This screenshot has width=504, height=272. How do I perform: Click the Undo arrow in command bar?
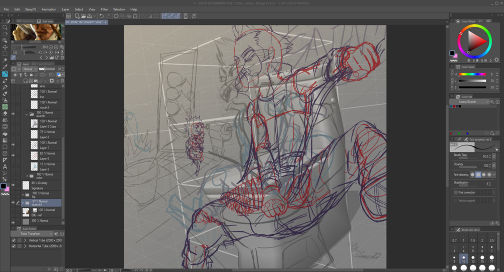102,15
